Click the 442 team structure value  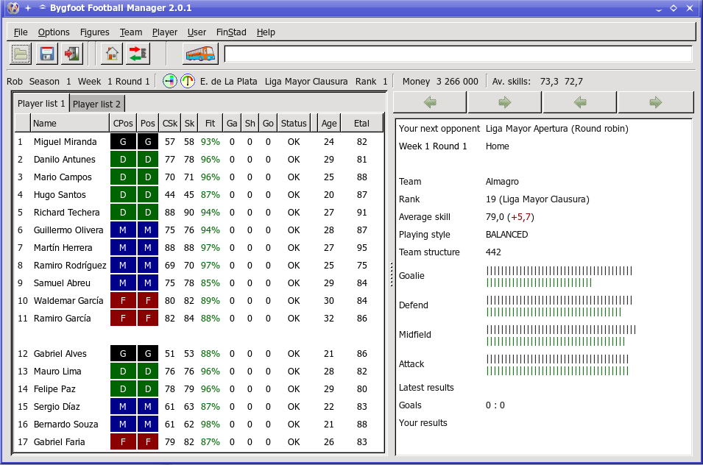(493, 252)
